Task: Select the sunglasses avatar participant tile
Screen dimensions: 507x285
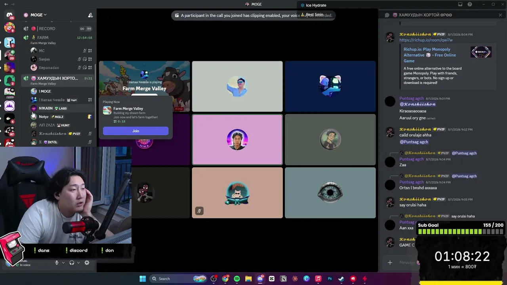Action: coord(237,86)
